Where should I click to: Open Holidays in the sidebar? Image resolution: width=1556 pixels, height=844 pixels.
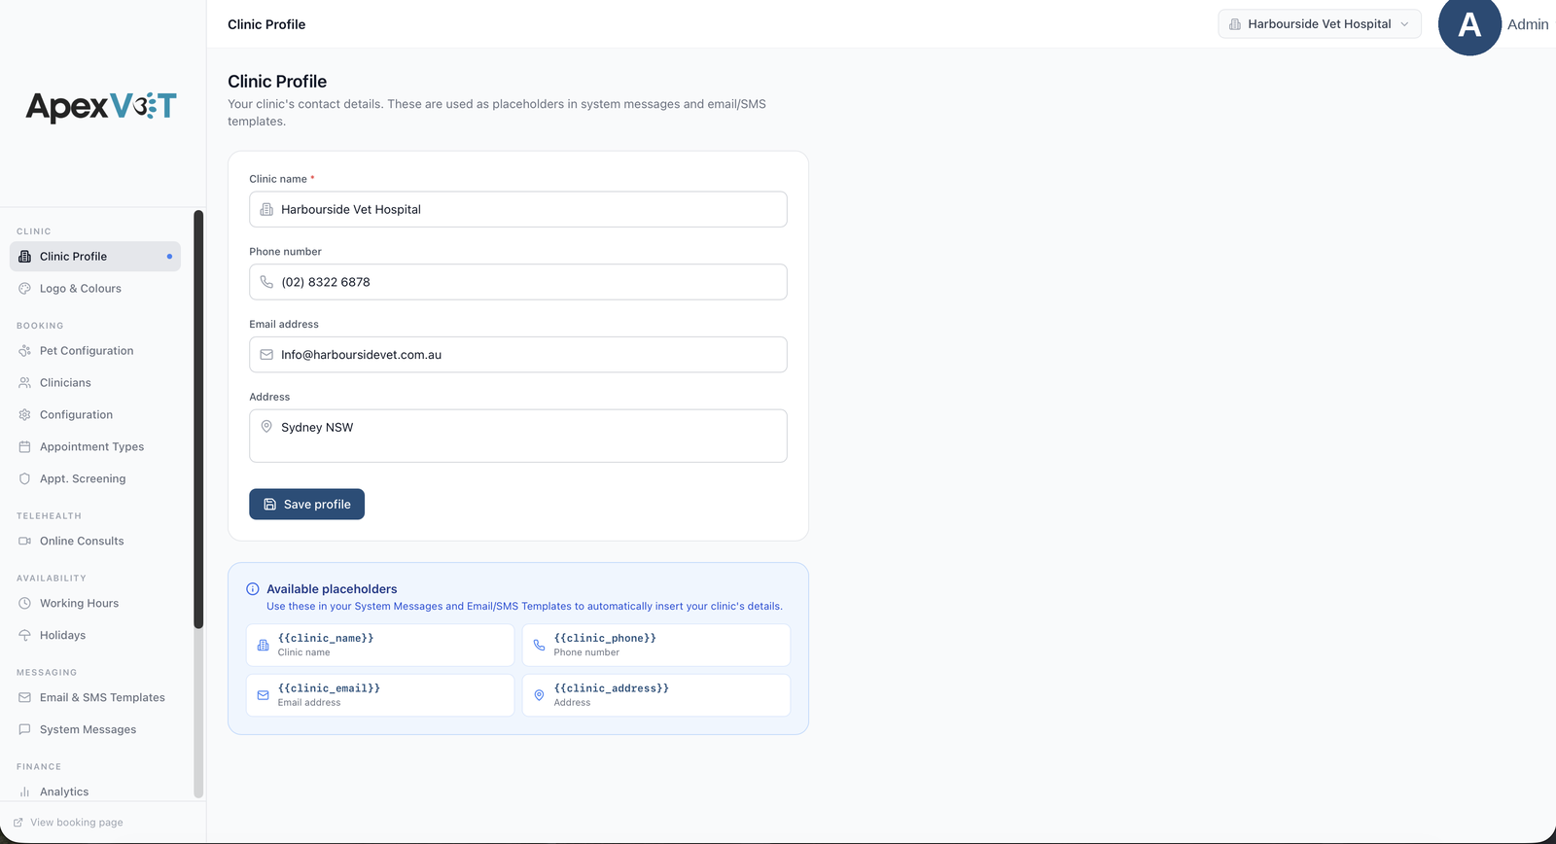click(95, 636)
